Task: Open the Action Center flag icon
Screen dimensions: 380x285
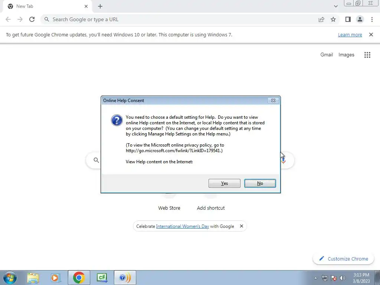Action: [334, 278]
